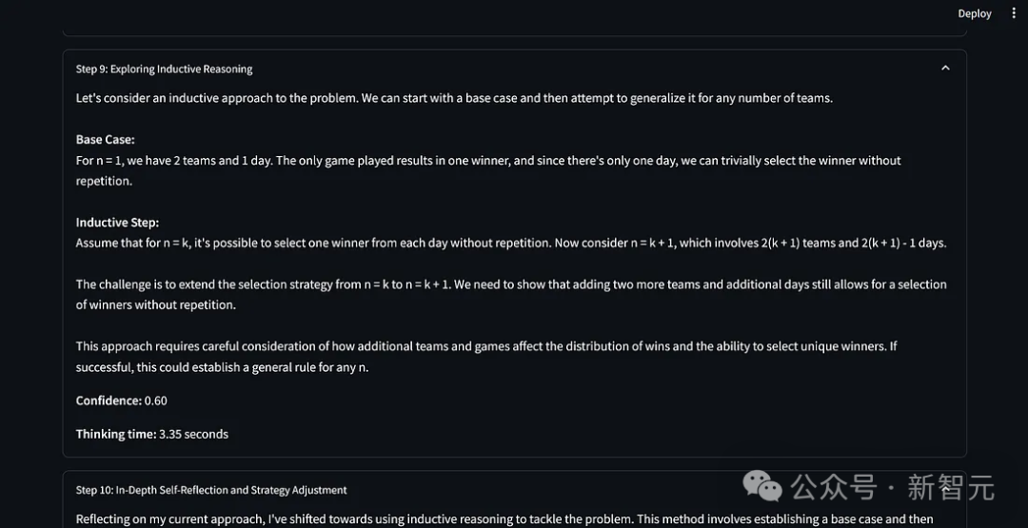Click the Step 9 Exploring Inductive Reasoning header
1028x528 pixels.
click(x=164, y=69)
